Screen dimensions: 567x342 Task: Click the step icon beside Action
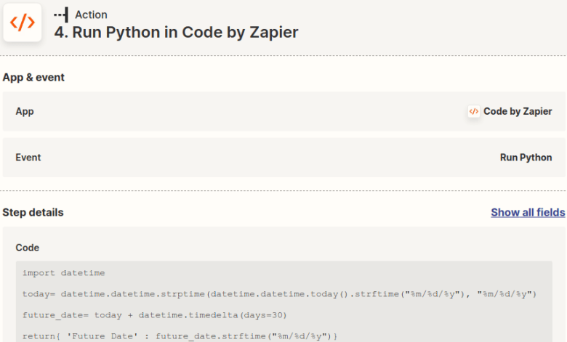61,15
